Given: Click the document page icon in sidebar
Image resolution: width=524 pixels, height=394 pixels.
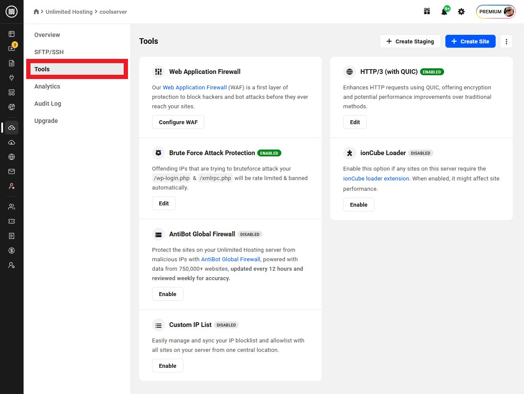Looking at the screenshot, I should pyautogui.click(x=12, y=63).
